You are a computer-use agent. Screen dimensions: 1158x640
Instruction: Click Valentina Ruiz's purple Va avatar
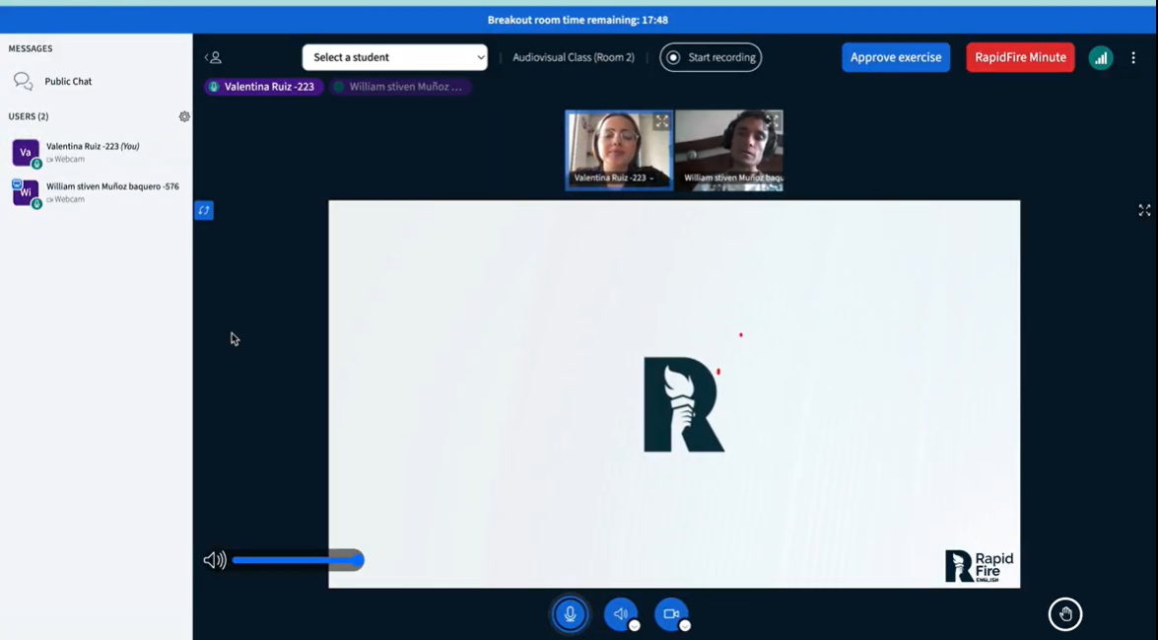coord(25,152)
